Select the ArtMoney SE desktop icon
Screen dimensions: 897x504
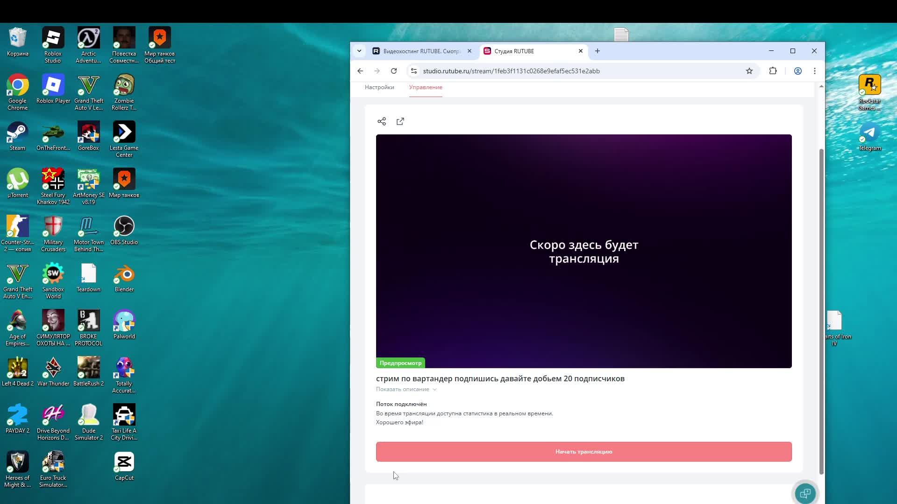pos(88,186)
